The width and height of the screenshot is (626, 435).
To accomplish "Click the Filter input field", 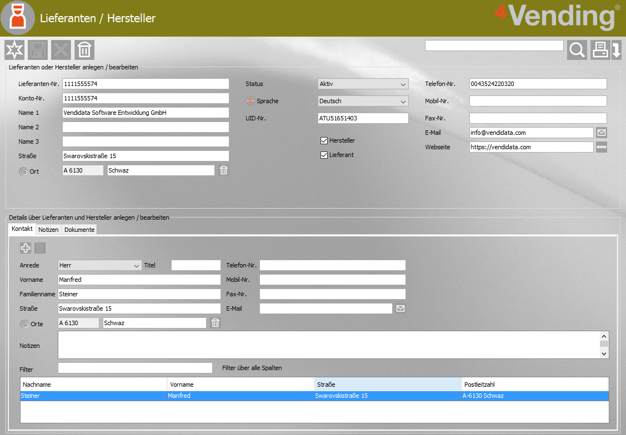I will pyautogui.click(x=135, y=368).
